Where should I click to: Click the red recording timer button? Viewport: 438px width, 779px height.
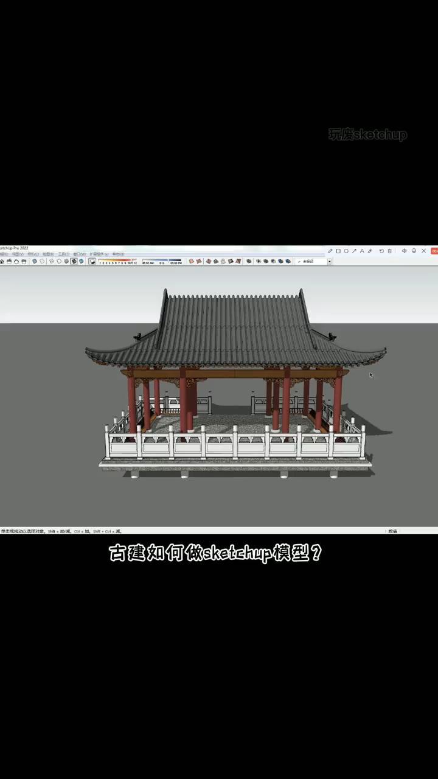(434, 251)
